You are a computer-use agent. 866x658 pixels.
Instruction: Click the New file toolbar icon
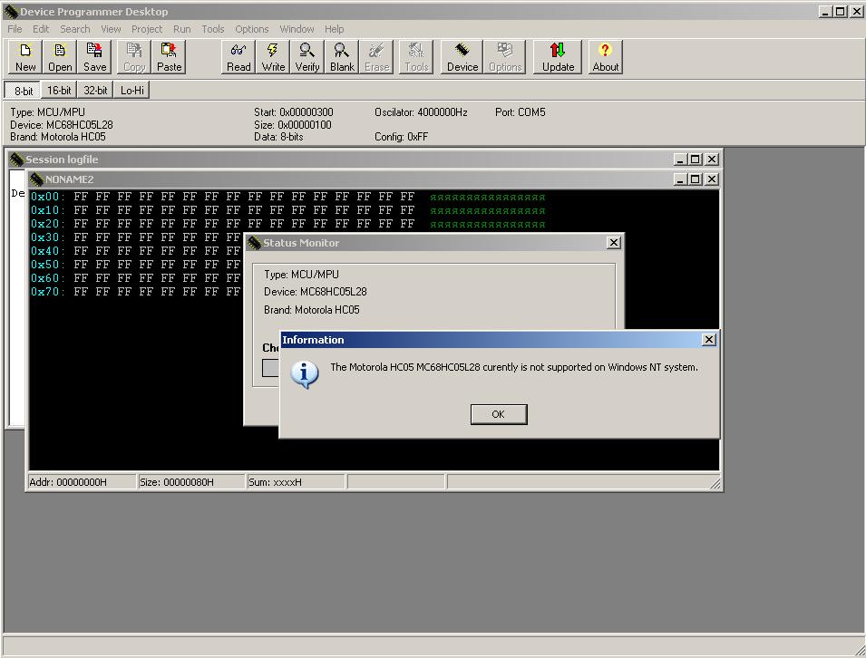click(25, 56)
